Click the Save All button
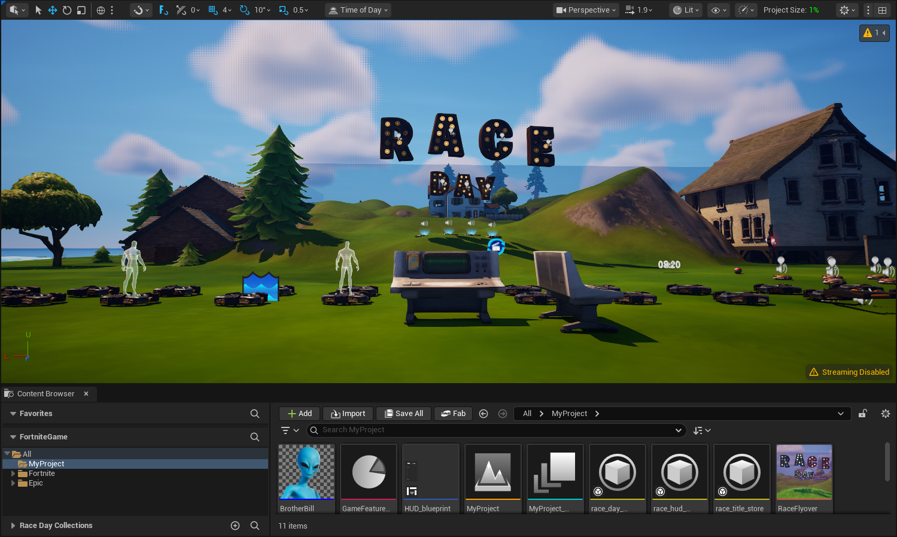 click(403, 413)
